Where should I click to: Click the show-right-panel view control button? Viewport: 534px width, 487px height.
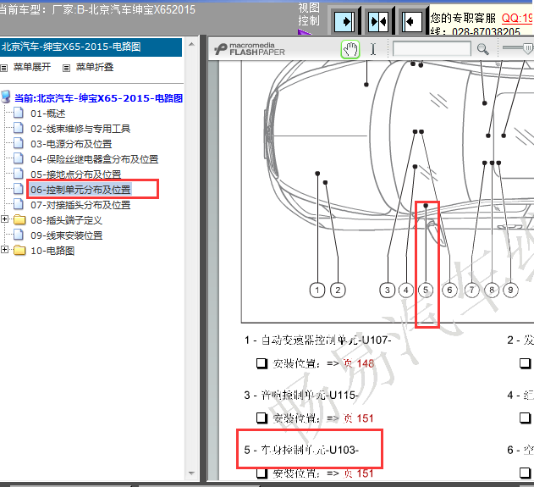[344, 22]
